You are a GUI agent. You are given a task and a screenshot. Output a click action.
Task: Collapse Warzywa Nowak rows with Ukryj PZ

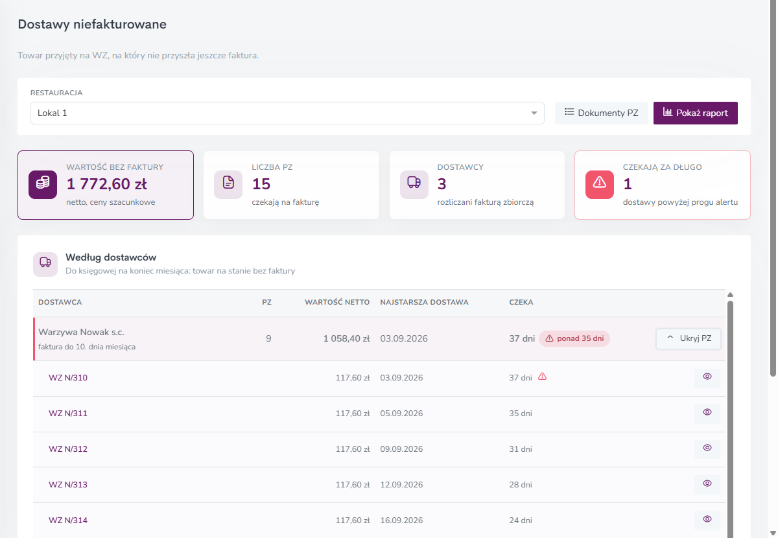[x=689, y=338]
